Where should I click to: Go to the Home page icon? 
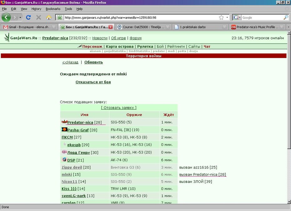tap(49, 18)
